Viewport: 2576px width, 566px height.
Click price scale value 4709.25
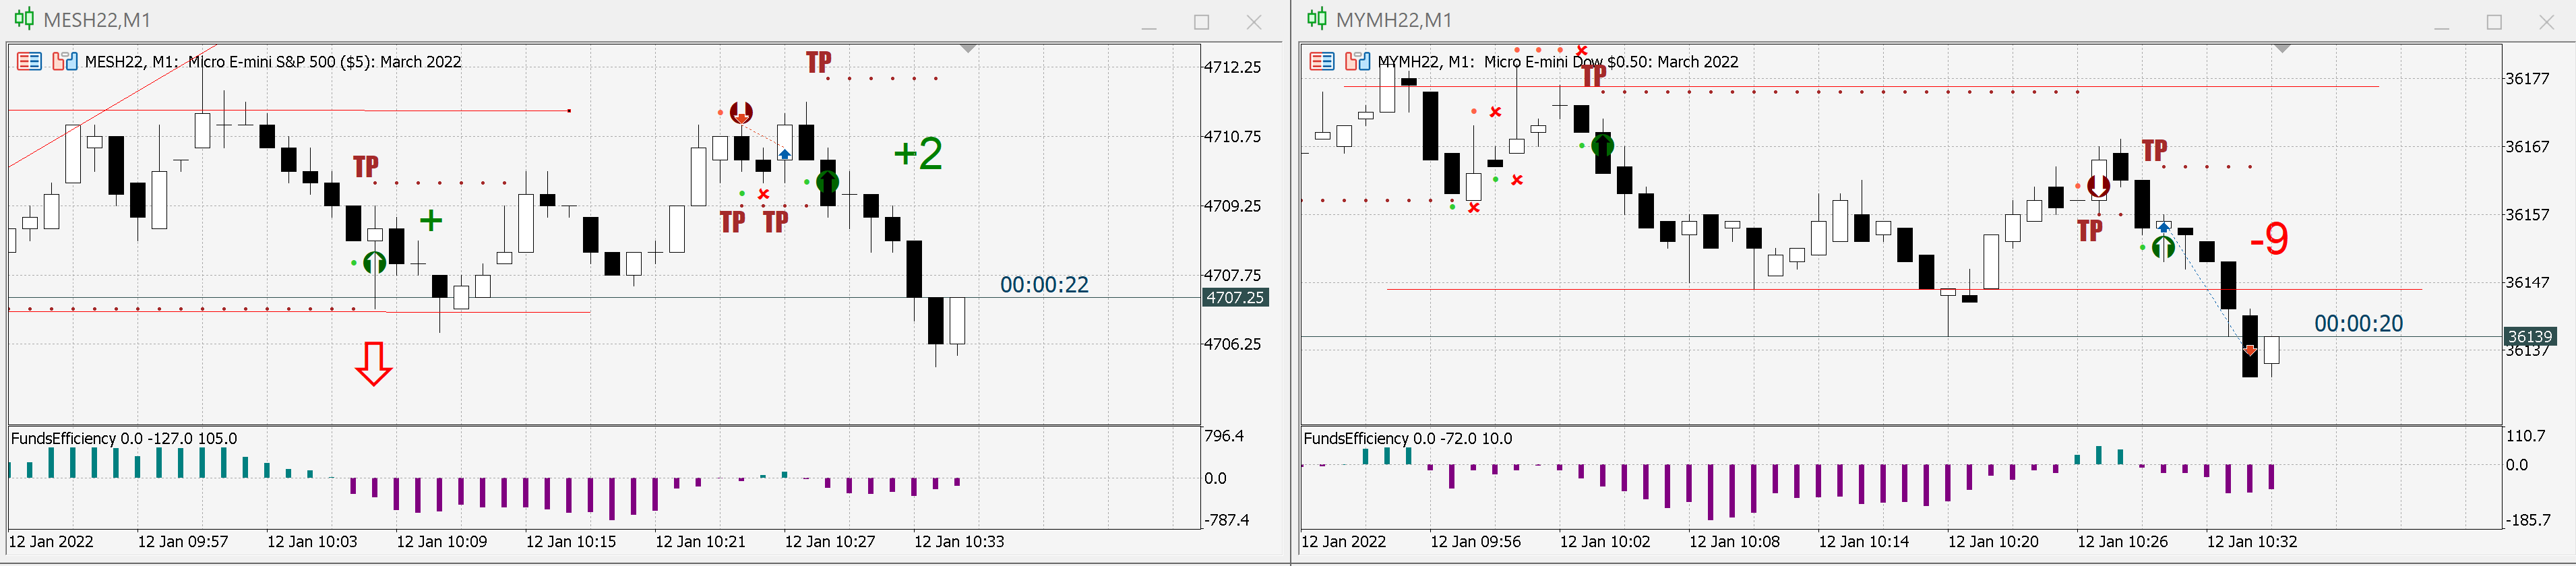(x=1232, y=206)
